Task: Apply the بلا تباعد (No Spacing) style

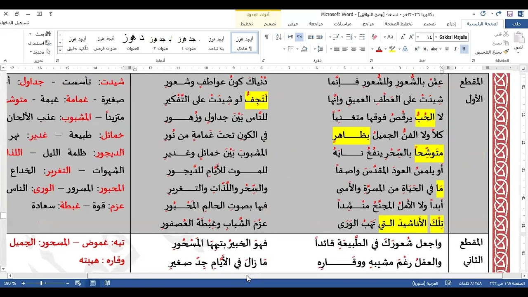Action: tap(216, 43)
